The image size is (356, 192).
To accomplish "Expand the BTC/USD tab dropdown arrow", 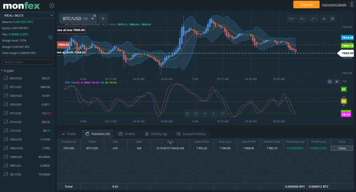I will click(x=92, y=19).
